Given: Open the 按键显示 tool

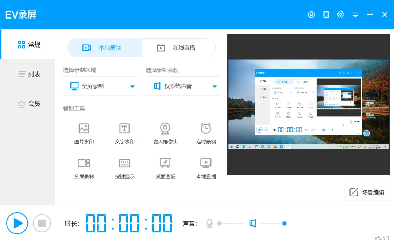Looking at the screenshot, I should [125, 168].
